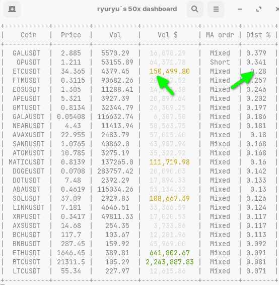Select the ADAUSDT coin cell
279x285 pixels.
click(x=27, y=189)
